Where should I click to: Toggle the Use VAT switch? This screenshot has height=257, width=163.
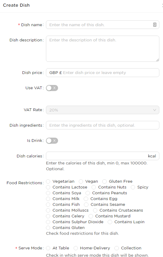pyautogui.click(x=52, y=88)
